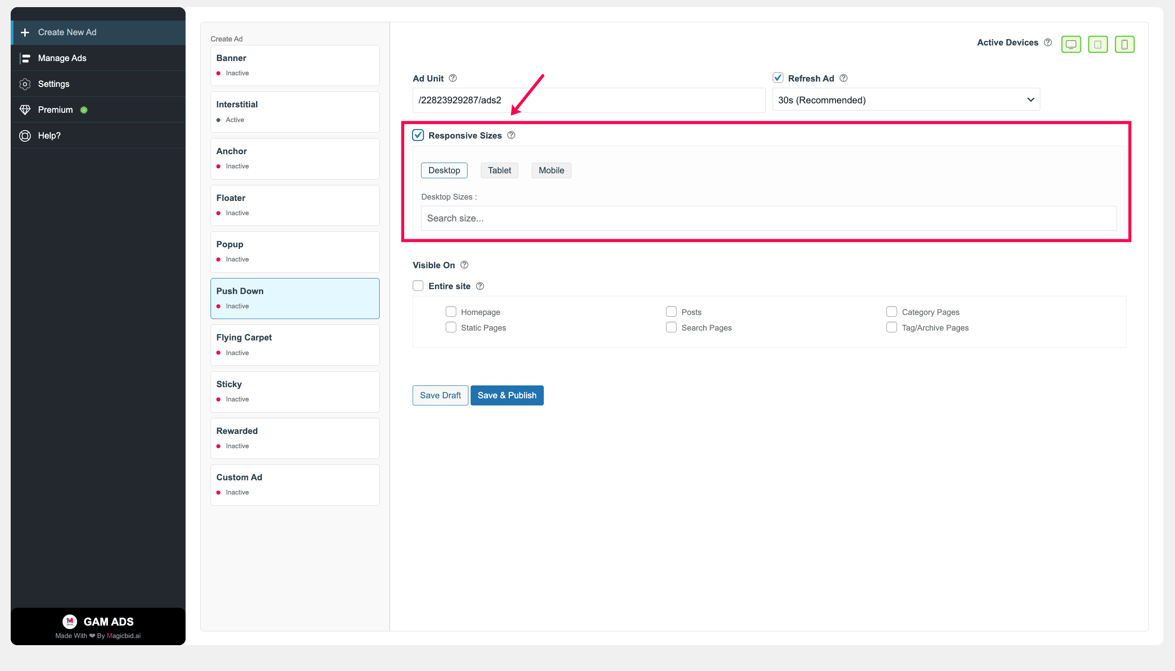
Task: Click the Entire site help question icon
Action: [480, 286]
